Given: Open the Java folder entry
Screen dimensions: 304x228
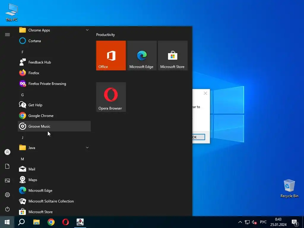Looking at the screenshot, I should click(54, 148).
